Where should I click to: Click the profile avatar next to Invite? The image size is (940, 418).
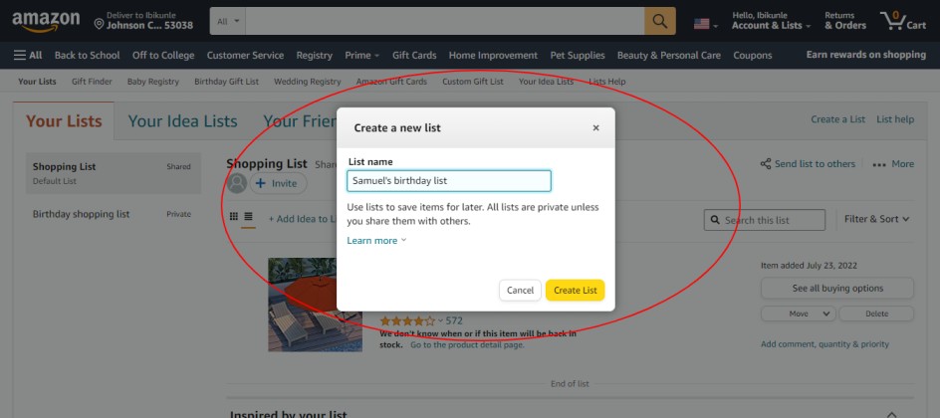pyautogui.click(x=237, y=183)
